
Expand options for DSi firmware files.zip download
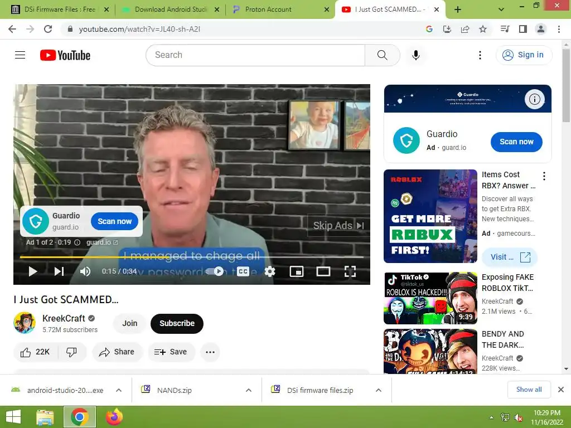pos(379,390)
